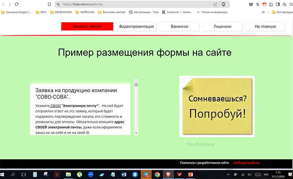293x179 pixels.
Task: Open site settings icon in address bar
Action: (58, 5)
